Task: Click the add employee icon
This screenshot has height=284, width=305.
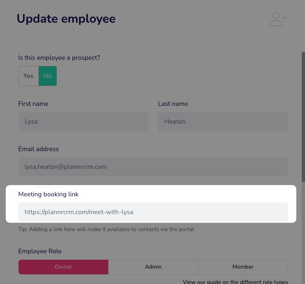Action: point(278,19)
